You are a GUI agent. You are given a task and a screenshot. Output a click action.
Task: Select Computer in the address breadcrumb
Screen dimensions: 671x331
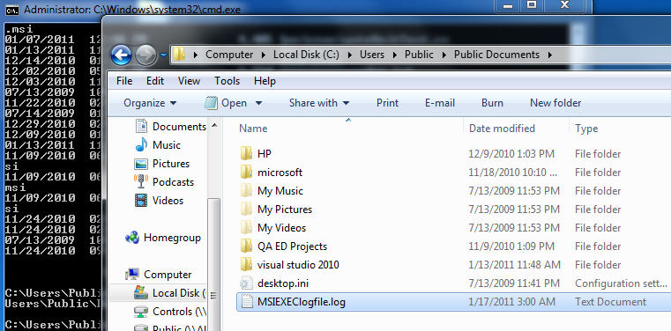coord(229,55)
